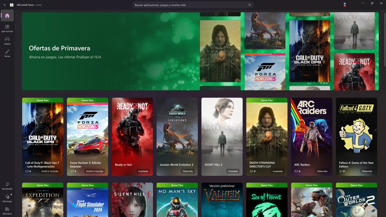Click the Game Pass label on Black Ops 7 card

43,100
